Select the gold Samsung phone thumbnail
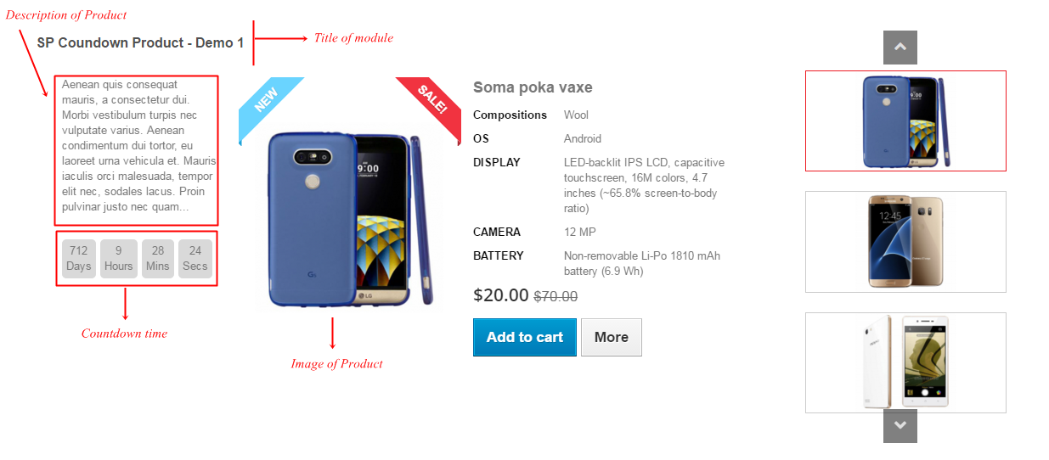The height and width of the screenshot is (460, 1049). click(x=905, y=242)
